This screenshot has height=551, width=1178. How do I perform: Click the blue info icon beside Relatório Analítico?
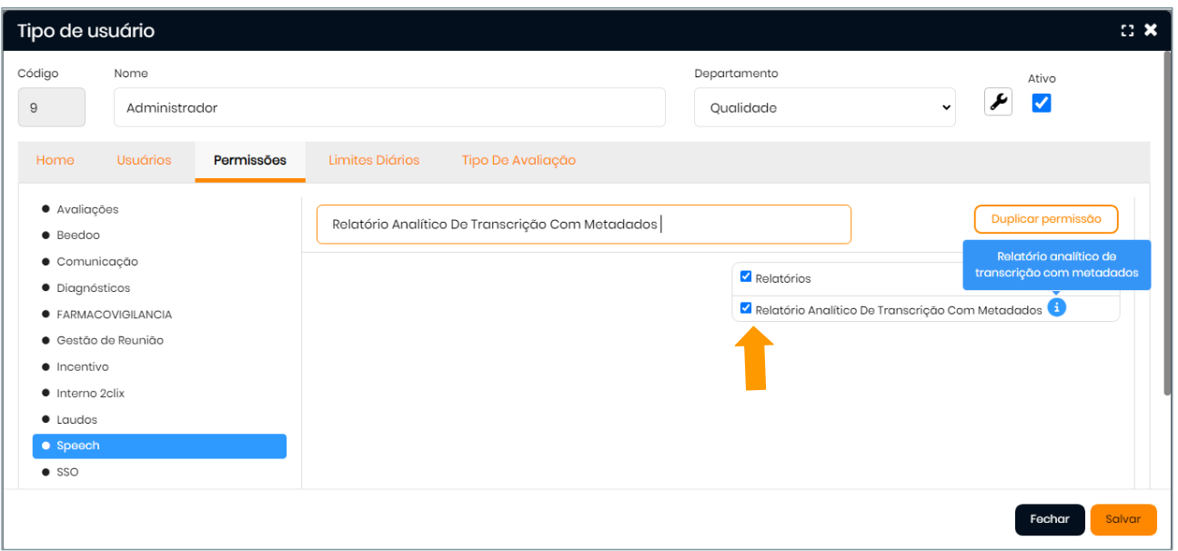click(x=1055, y=308)
